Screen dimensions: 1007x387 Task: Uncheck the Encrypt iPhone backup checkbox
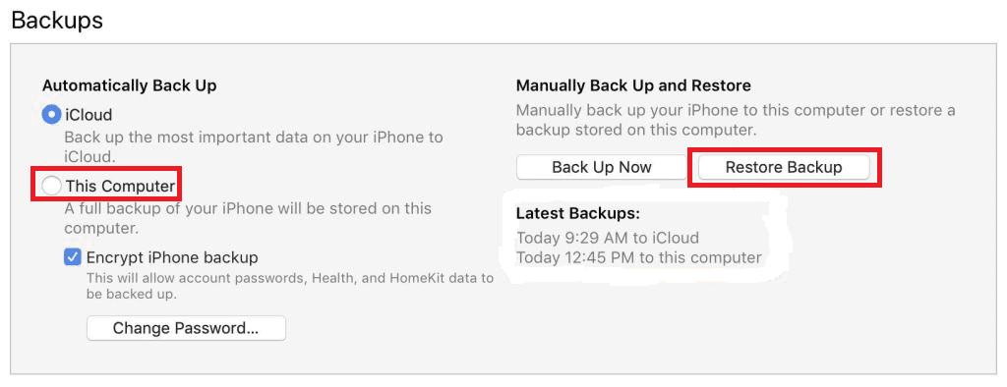73,257
